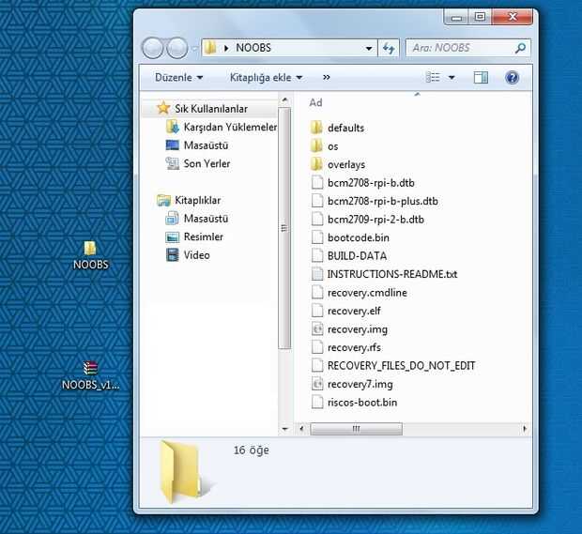Image resolution: width=582 pixels, height=534 pixels.
Task: Click the Sık Kullanılanlar star icon
Action: pos(163,108)
